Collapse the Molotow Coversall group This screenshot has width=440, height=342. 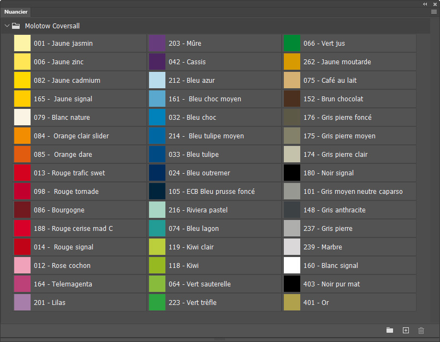point(7,26)
